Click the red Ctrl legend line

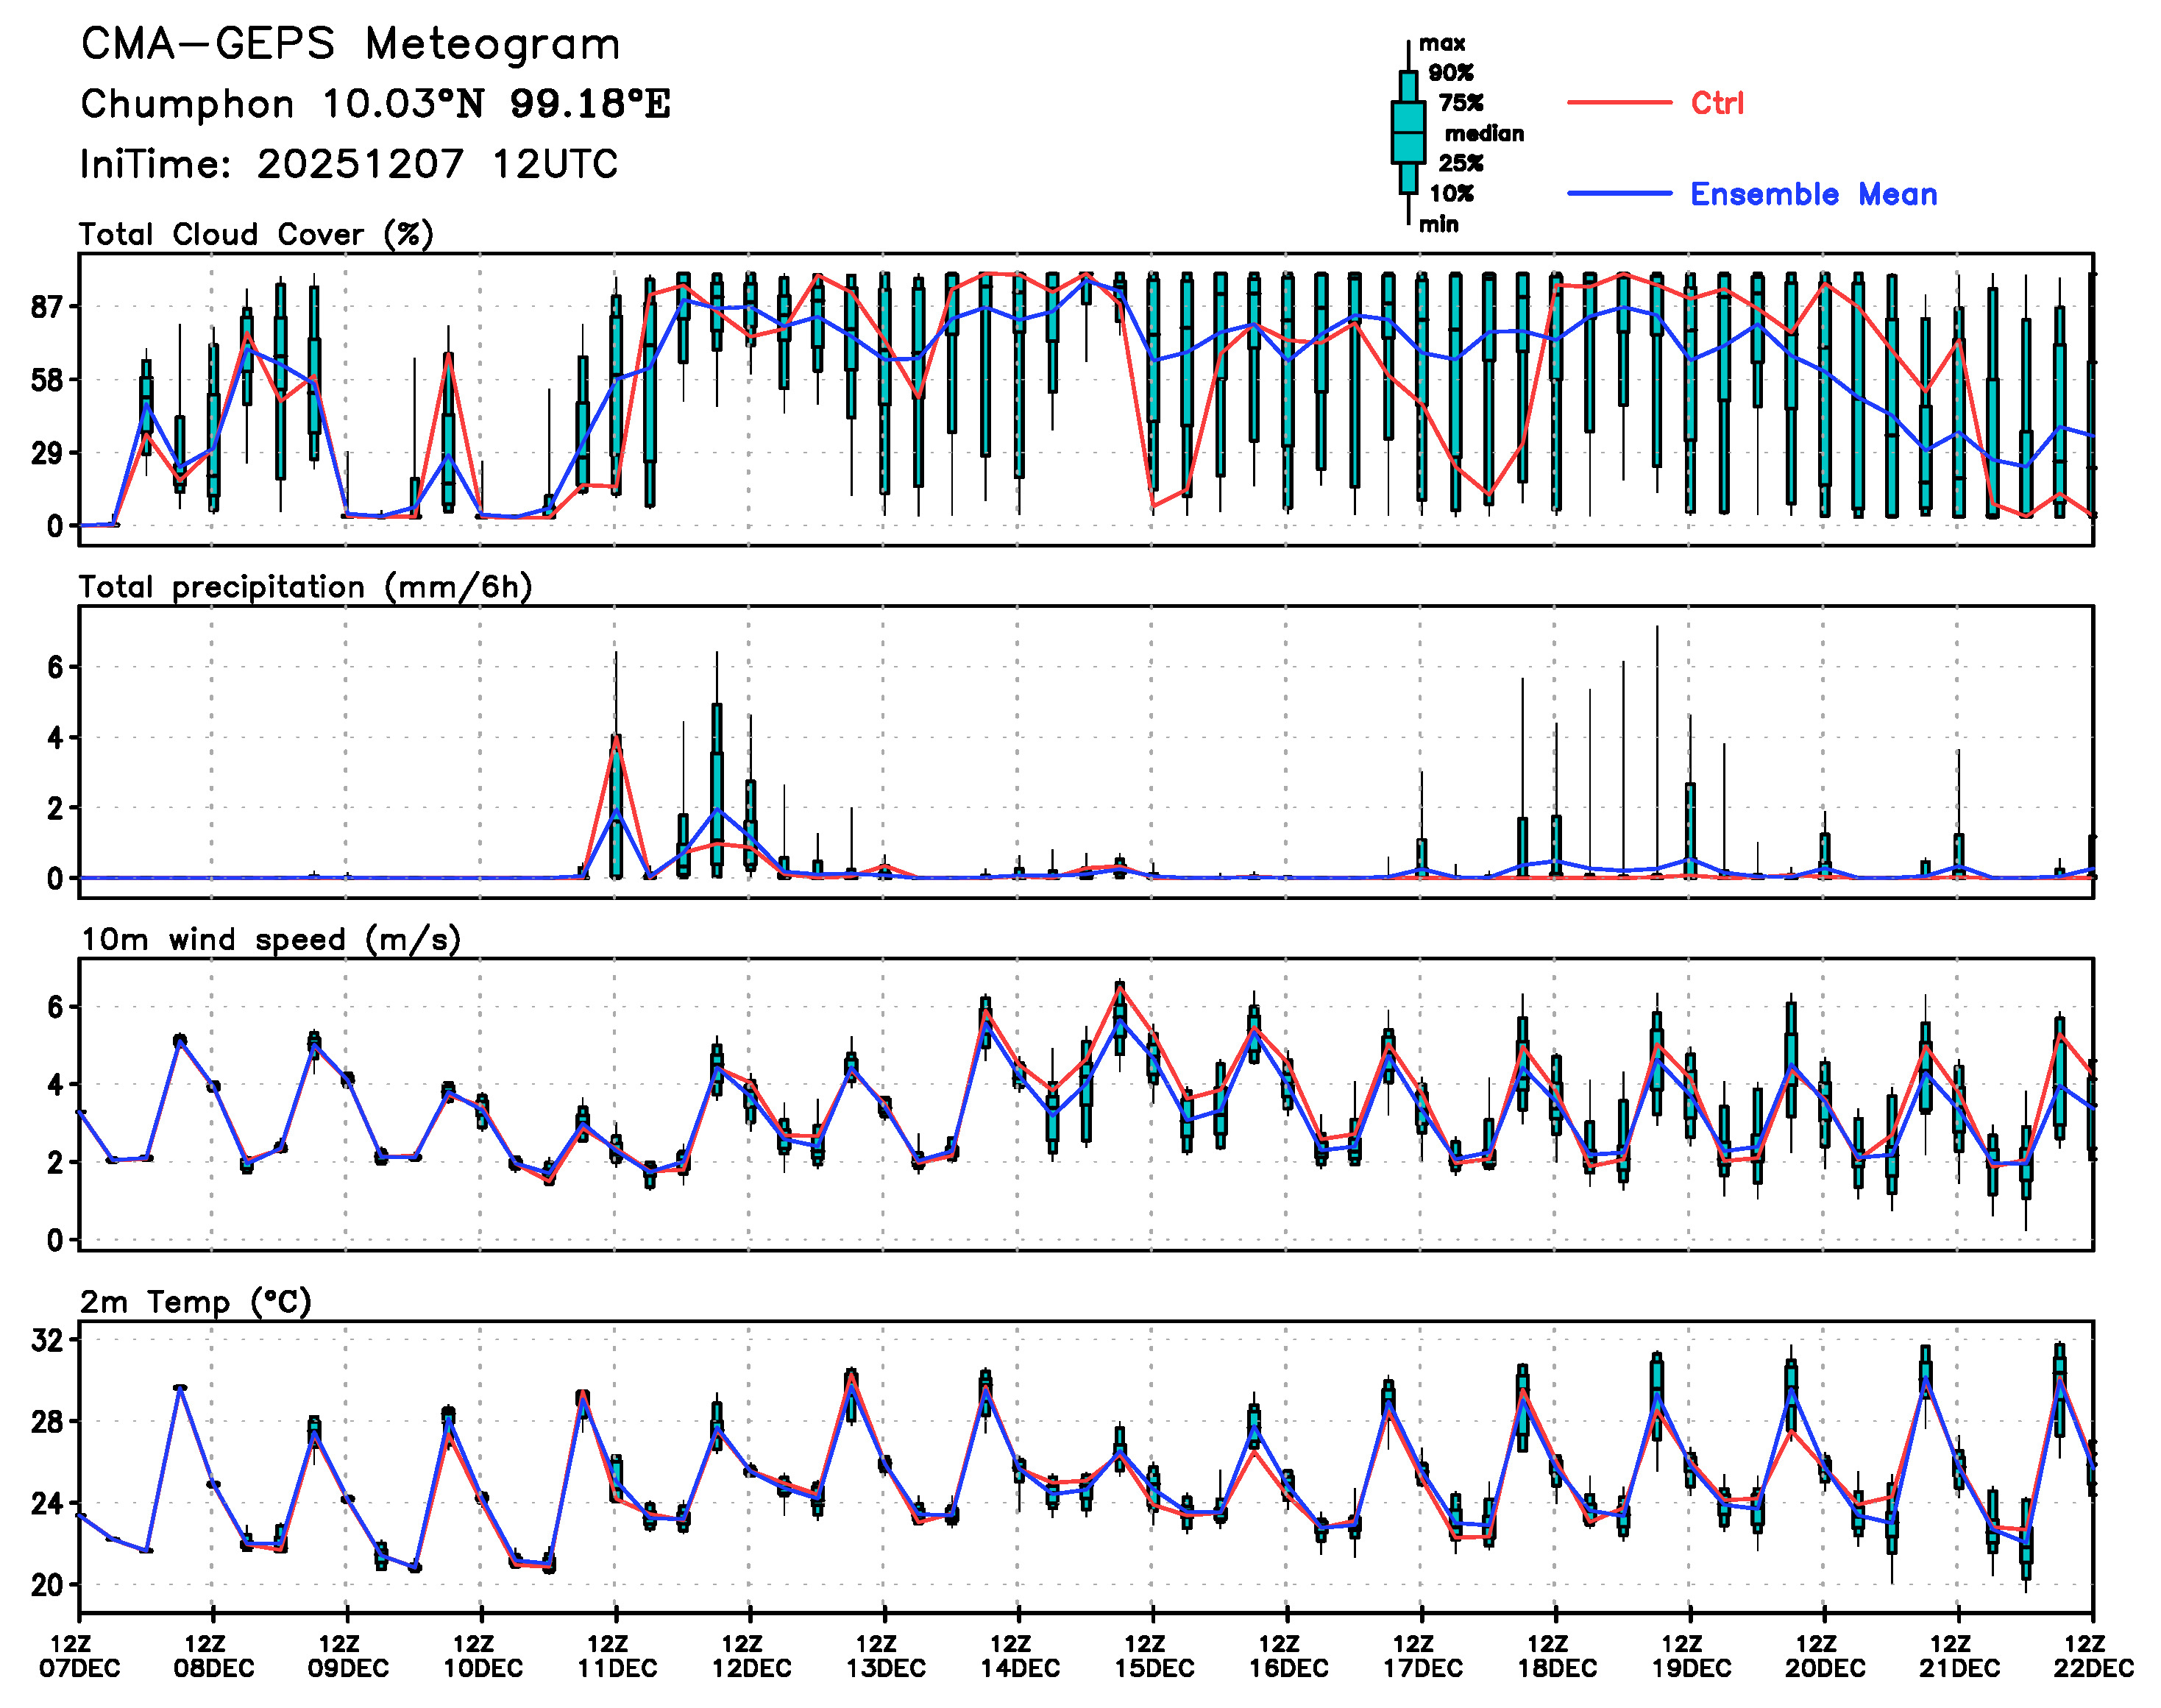[x=1619, y=102]
